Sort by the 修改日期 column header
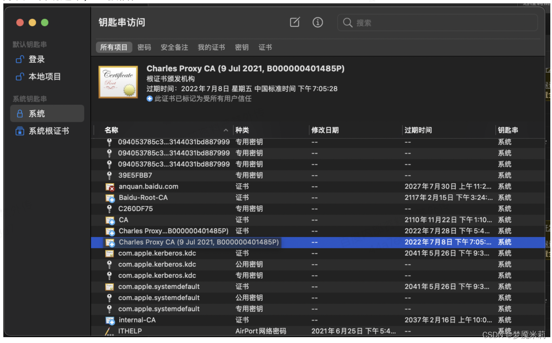 [x=325, y=130]
